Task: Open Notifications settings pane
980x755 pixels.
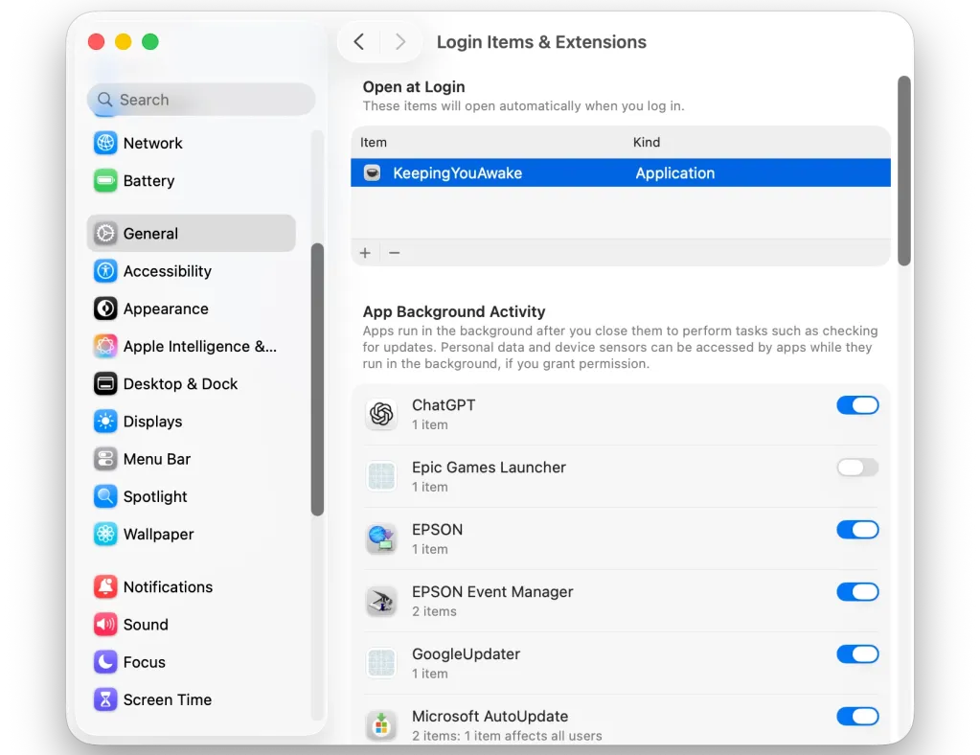Action: pos(168,587)
